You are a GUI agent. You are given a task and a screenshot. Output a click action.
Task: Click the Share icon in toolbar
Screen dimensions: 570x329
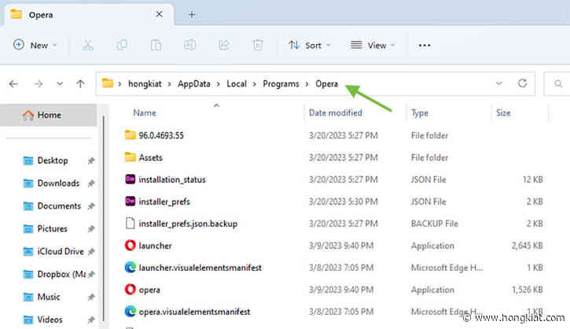(224, 45)
